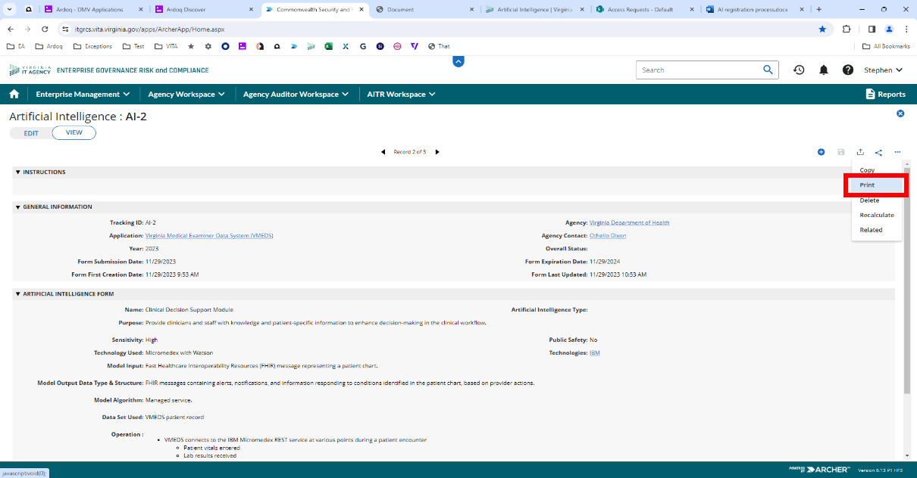Switch the record to EDIT mode
This screenshot has height=478, width=917.
click(x=31, y=133)
